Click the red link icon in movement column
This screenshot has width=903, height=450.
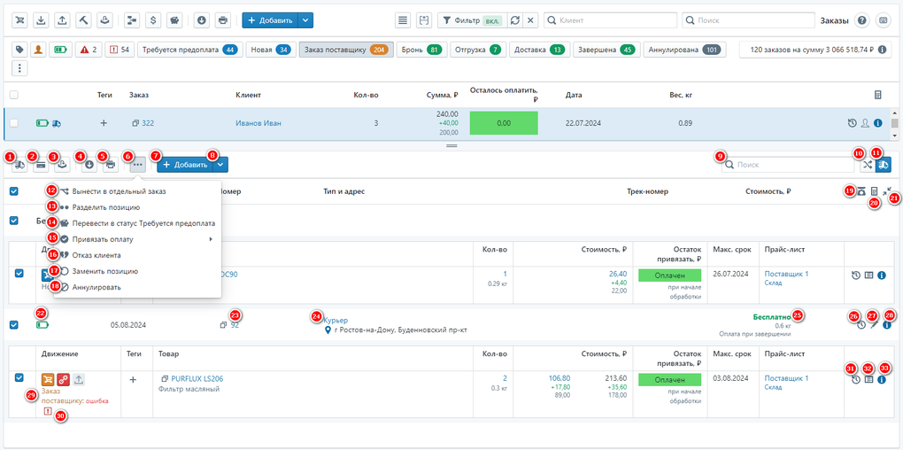point(64,379)
